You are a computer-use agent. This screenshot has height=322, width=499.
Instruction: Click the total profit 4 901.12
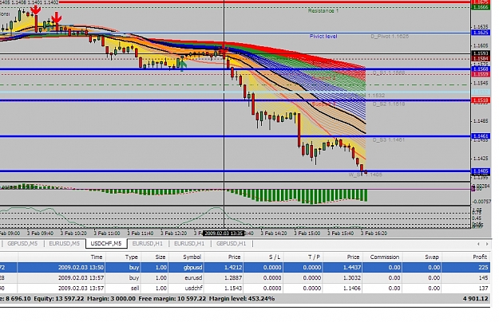(476, 299)
